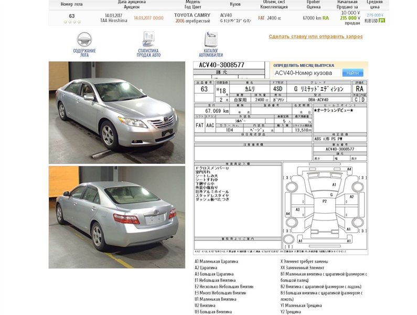Focus the ACV40-Номер кузова input field
417x315 pixels.
[307, 72]
